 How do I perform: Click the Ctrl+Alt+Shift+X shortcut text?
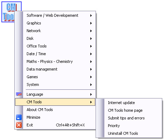[x=70, y=125]
